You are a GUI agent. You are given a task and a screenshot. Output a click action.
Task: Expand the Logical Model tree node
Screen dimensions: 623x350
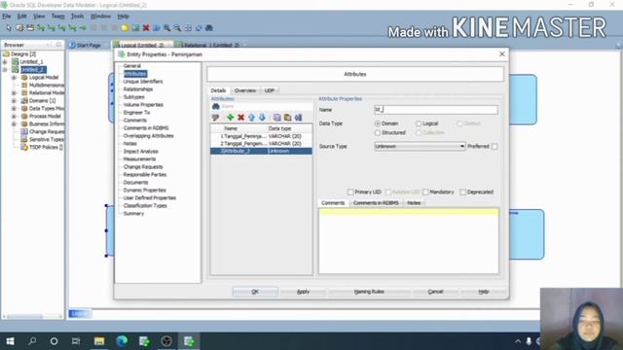pyautogui.click(x=14, y=78)
